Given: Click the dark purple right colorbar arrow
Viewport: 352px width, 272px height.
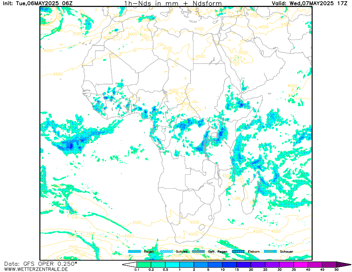Looking at the screenshot, I should click(342, 264).
